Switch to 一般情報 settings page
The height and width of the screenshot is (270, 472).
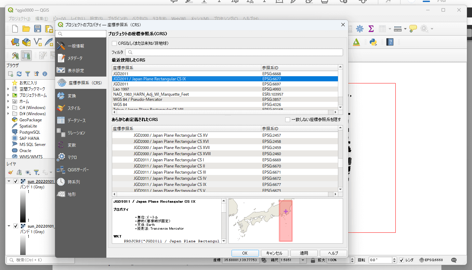(x=81, y=46)
